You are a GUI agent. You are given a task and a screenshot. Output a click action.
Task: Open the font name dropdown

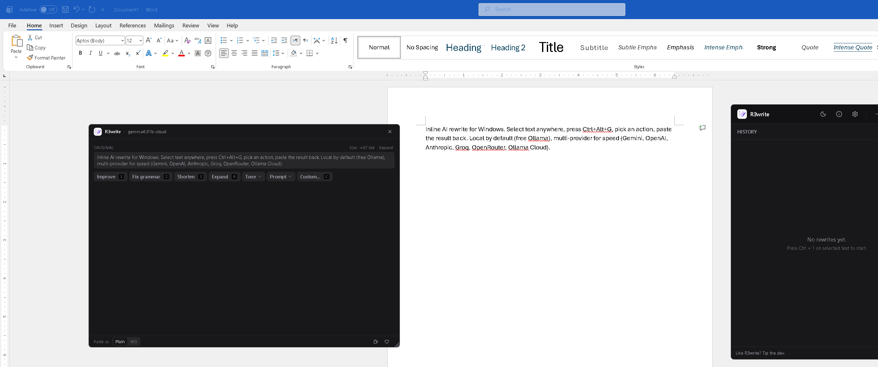pyautogui.click(x=123, y=40)
